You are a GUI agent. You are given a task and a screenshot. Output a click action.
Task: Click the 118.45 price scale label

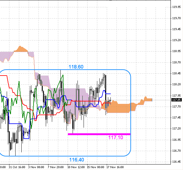177,73
